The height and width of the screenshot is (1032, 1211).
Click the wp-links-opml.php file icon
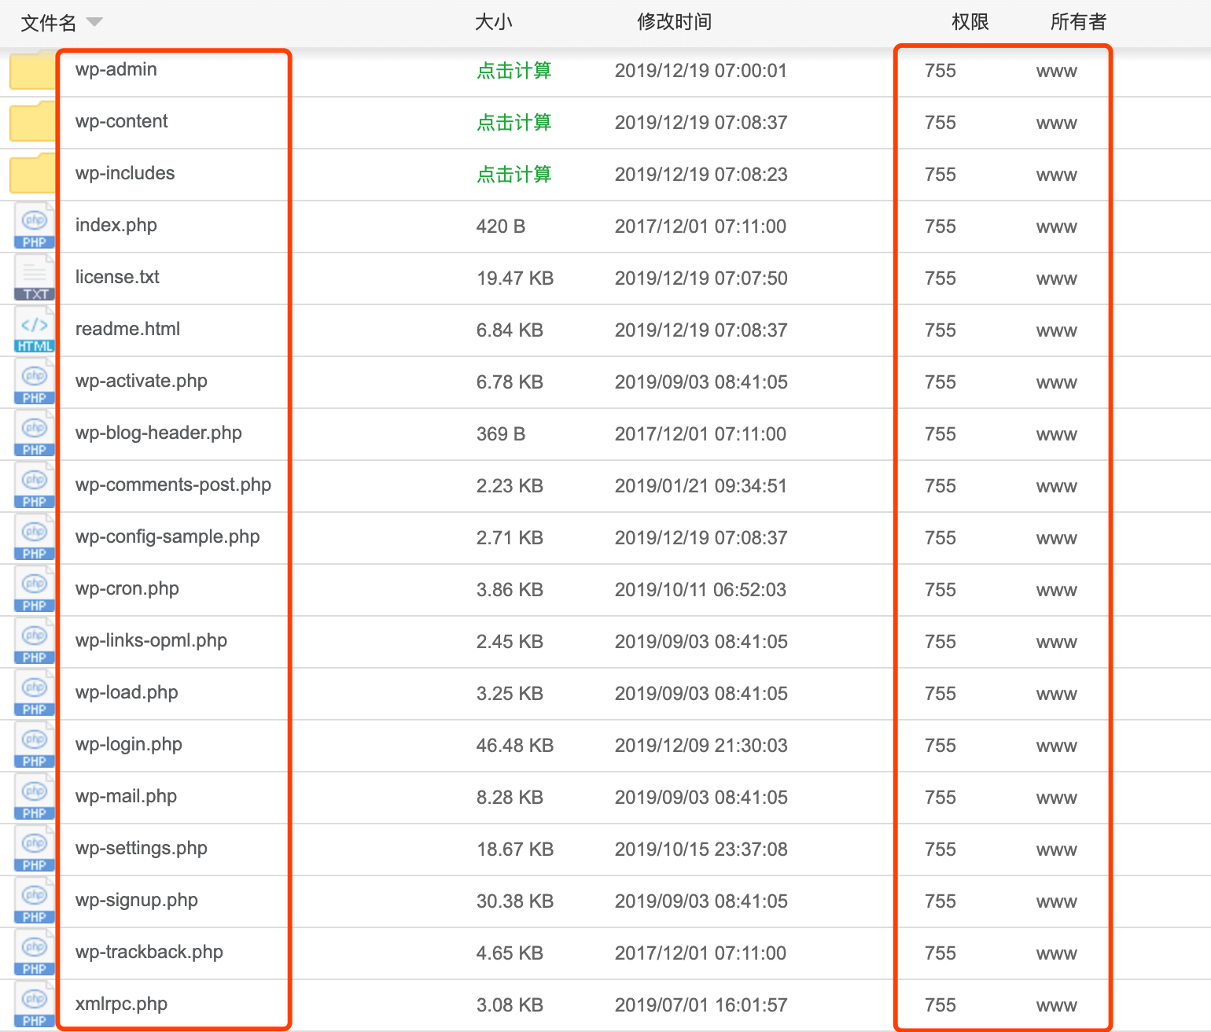coord(35,642)
